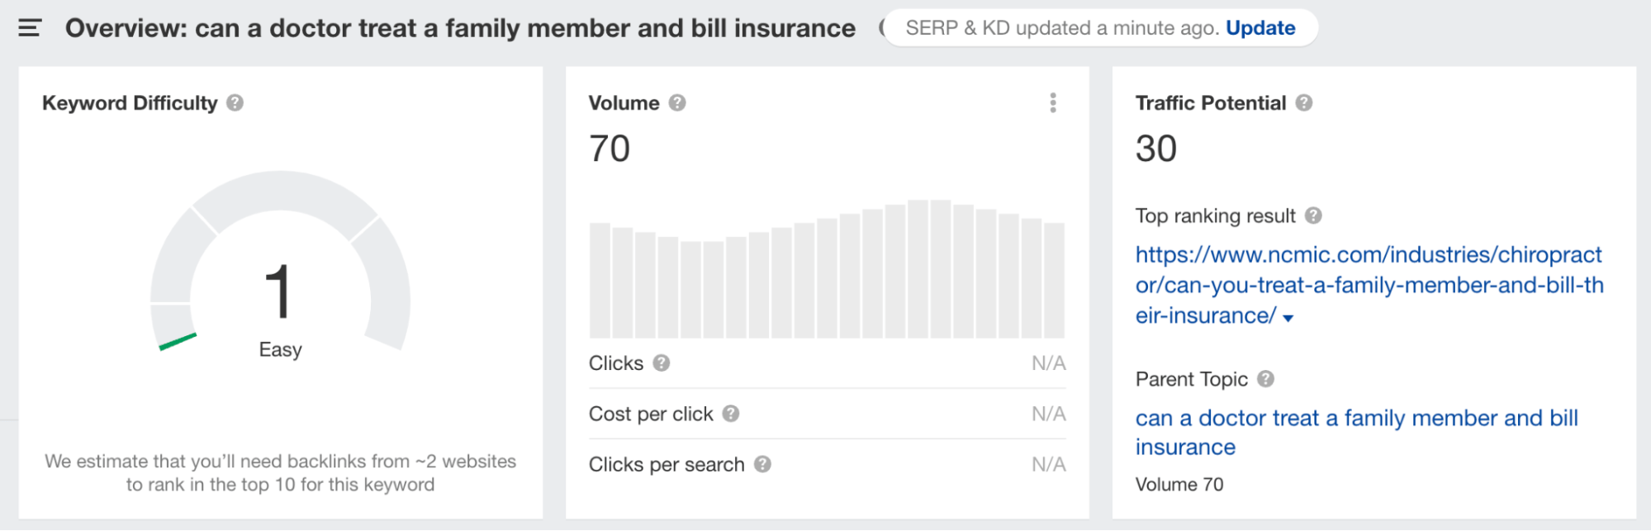Click the Volume help question mark

(677, 103)
